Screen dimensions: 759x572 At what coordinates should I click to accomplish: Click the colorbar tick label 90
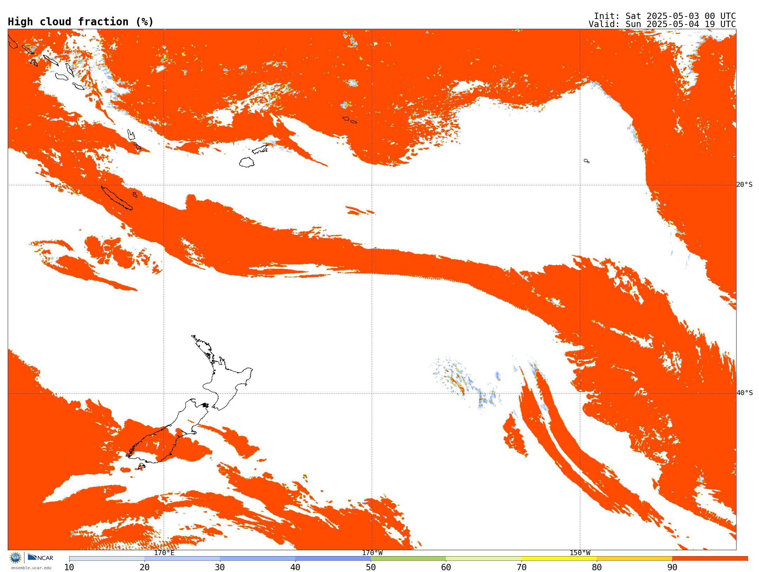(672, 567)
